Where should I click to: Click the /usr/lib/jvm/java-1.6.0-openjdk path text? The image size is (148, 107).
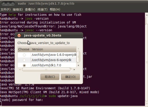click(x=54, y=55)
